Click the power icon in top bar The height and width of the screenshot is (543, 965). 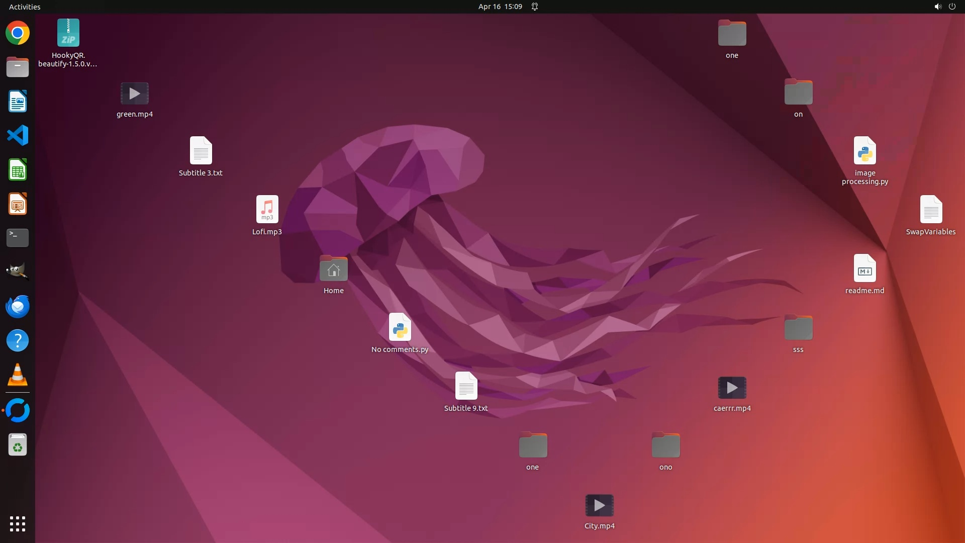click(x=952, y=7)
